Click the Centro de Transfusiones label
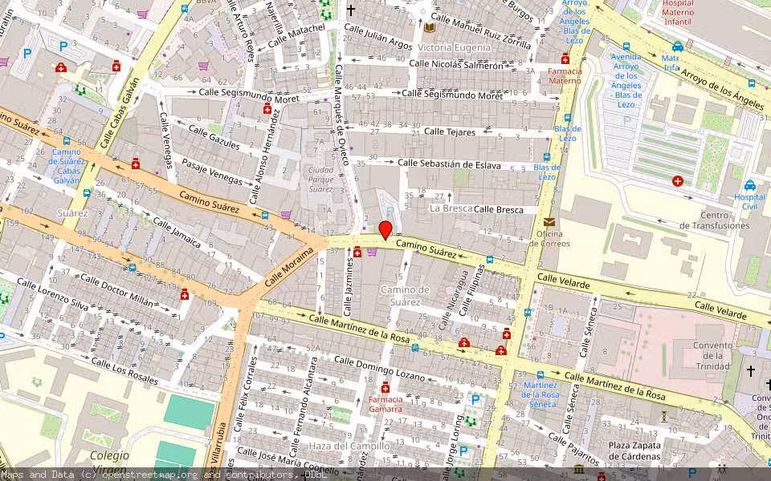 click(x=715, y=220)
